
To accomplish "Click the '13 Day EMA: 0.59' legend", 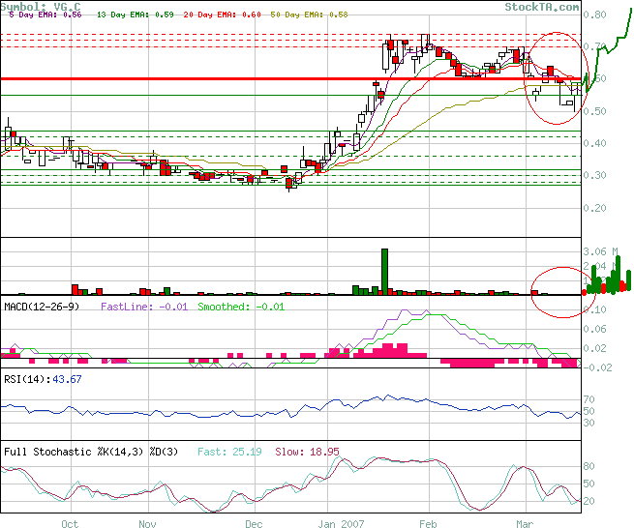I will pos(136,15).
